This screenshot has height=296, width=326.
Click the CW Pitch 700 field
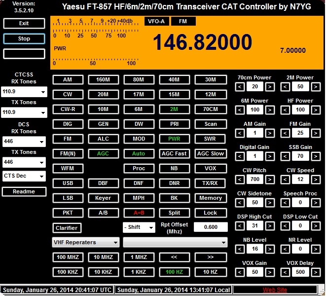[x=255, y=179]
